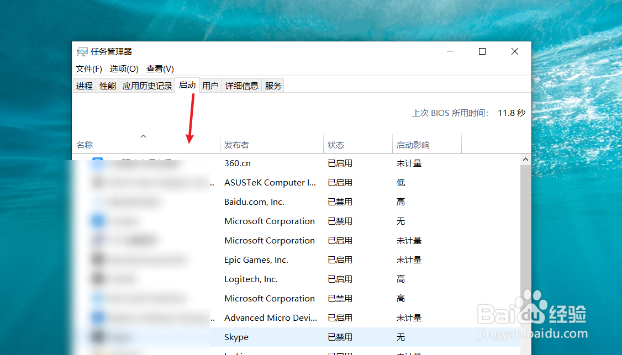Screen dimensions: 622x355
Task: Switch to the 详细信息 tab
Action: [x=241, y=86]
